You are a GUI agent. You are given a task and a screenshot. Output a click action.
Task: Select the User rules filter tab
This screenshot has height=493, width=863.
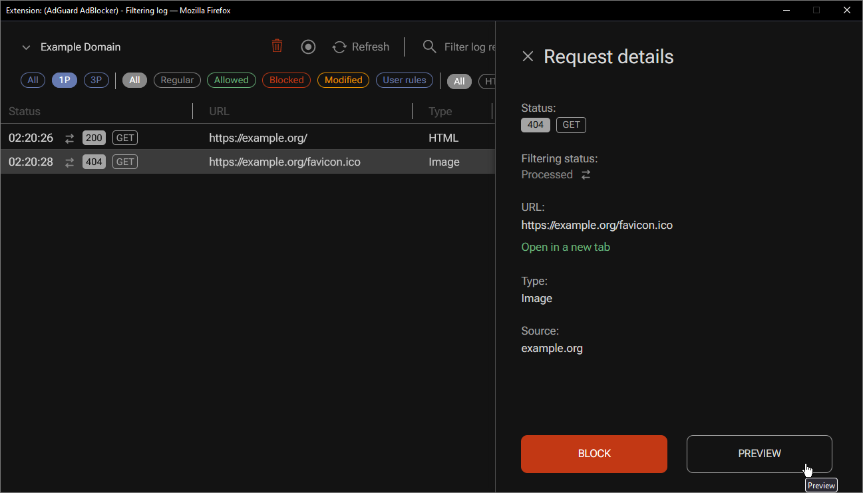click(x=404, y=80)
